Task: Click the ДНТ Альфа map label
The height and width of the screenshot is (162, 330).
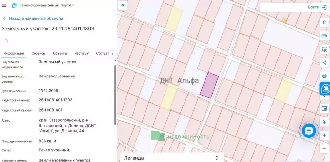Action: (x=179, y=80)
